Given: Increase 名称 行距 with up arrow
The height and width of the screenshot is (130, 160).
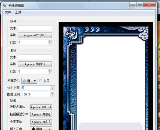Looking at the screenshot, I should [50, 70].
